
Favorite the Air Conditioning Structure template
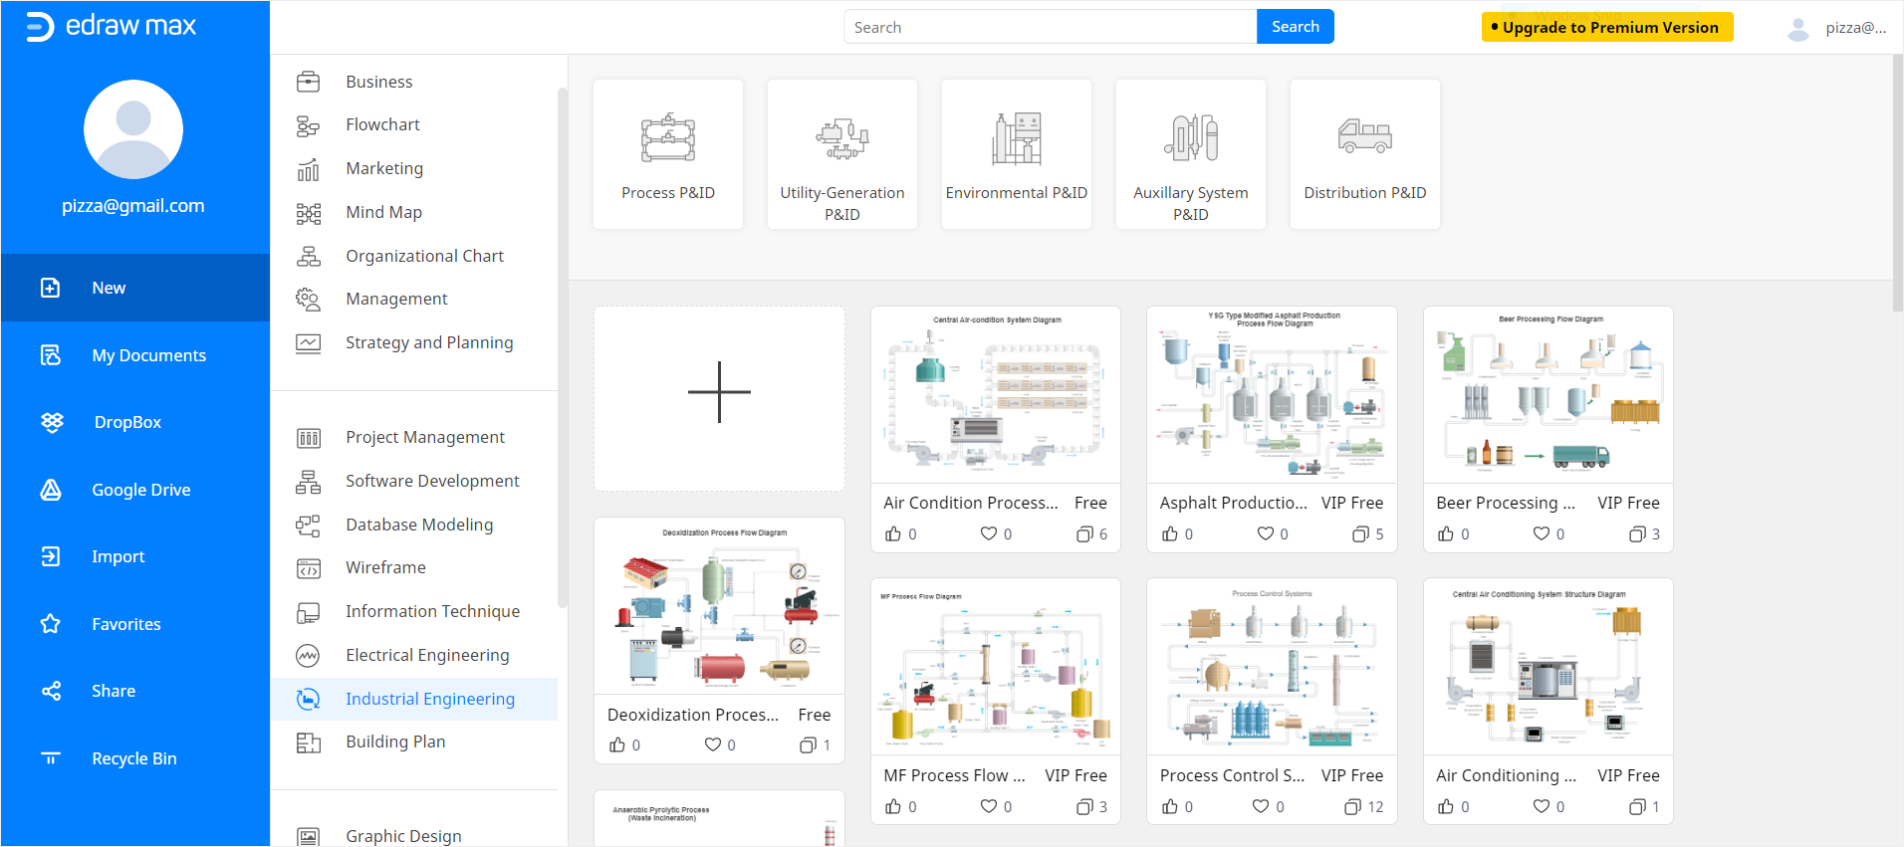pos(1542,806)
